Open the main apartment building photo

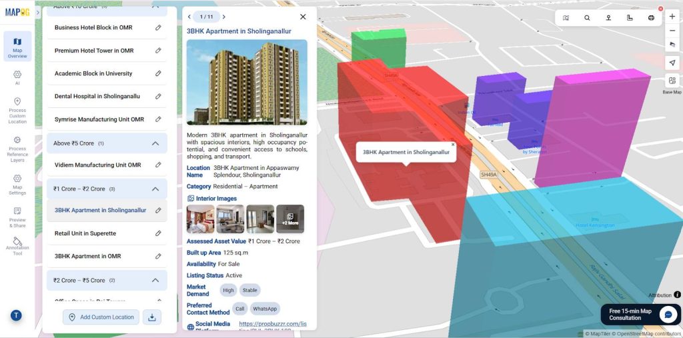click(247, 82)
